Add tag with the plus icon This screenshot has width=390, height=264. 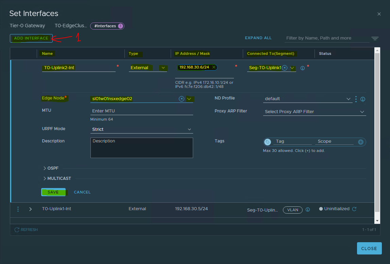pyautogui.click(x=361, y=142)
